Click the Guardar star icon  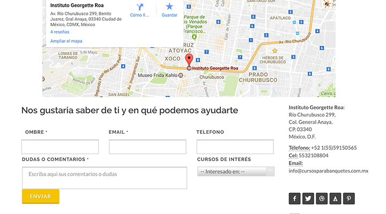(169, 7)
